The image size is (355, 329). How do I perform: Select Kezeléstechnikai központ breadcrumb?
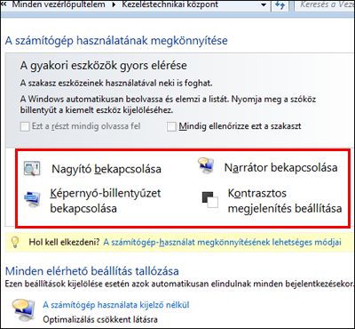coord(170,4)
